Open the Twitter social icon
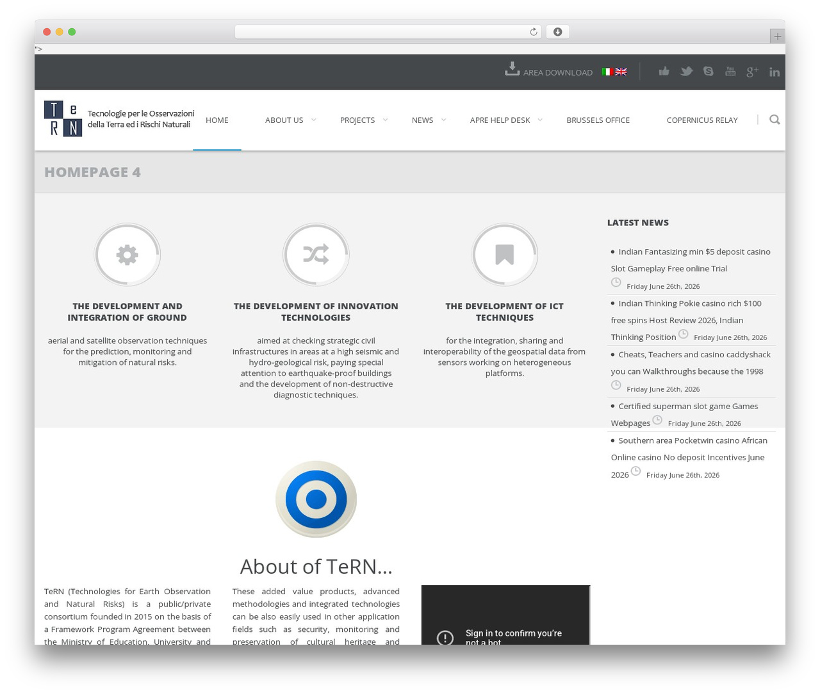Viewport: 820px width, 694px height. click(x=686, y=71)
